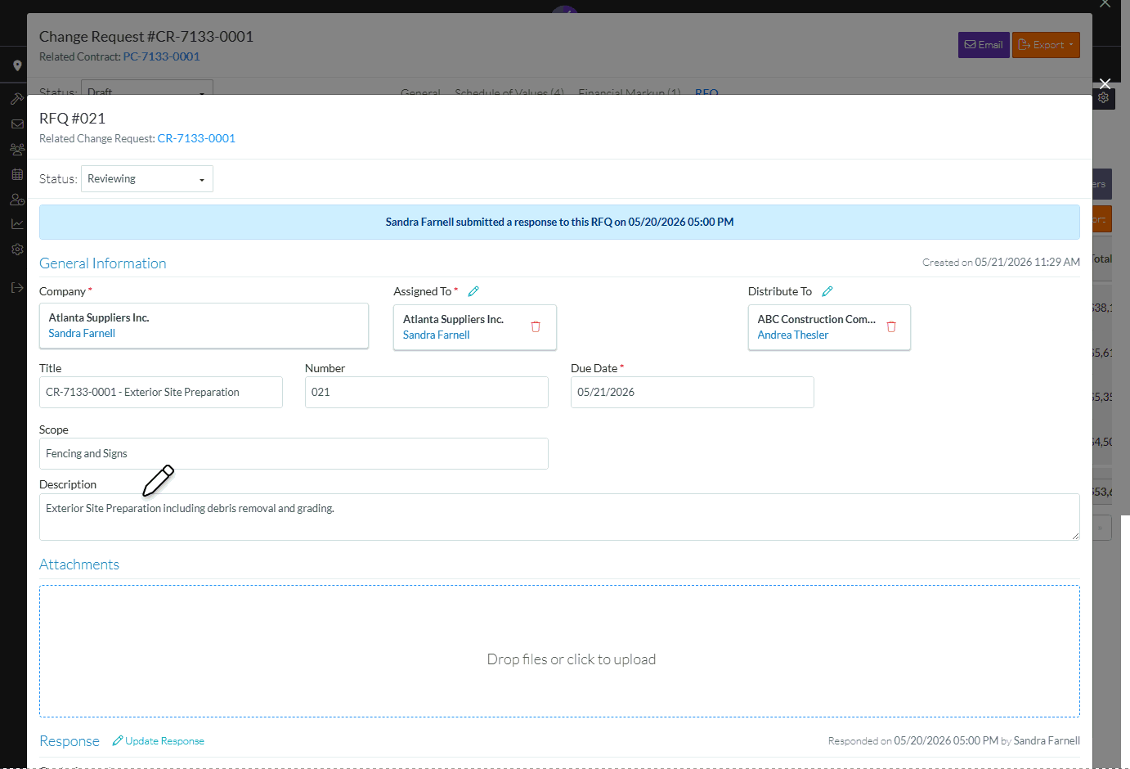The width and height of the screenshot is (1130, 769).
Task: Click the pencil icon next to Distribute To
Action: click(x=827, y=291)
